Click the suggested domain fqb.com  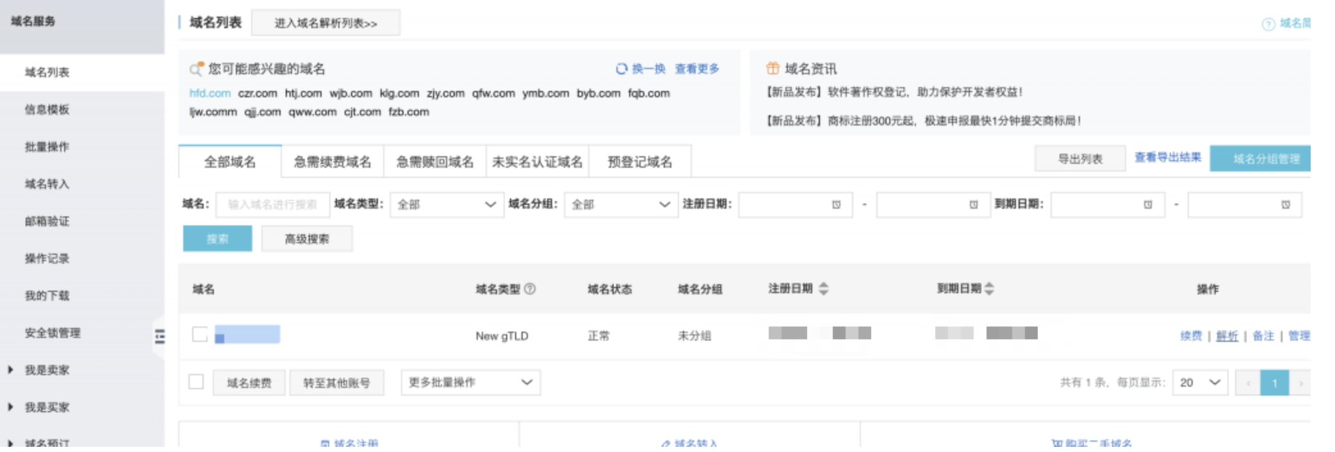(649, 93)
